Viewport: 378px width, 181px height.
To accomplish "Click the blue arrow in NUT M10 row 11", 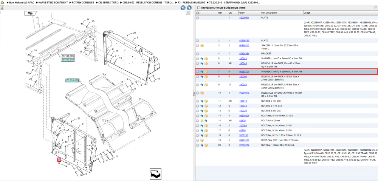I will pyautogui.click(x=202, y=101).
